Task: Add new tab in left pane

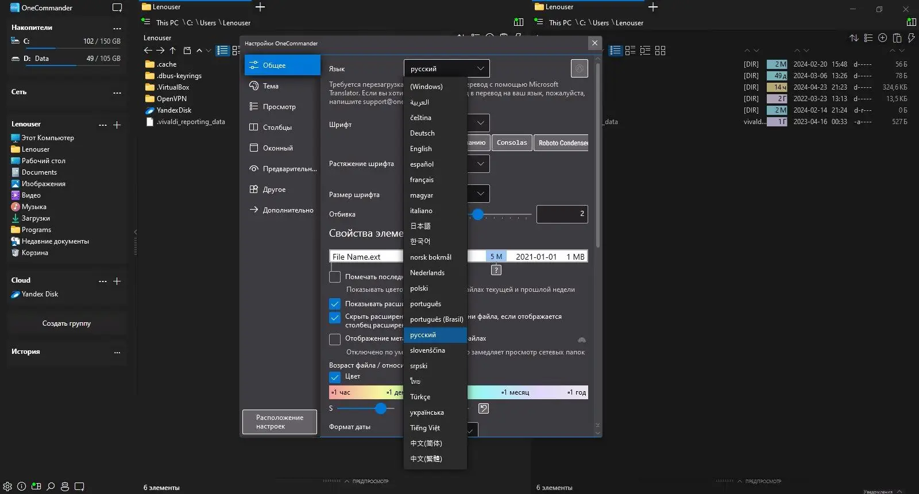Action: (260, 7)
